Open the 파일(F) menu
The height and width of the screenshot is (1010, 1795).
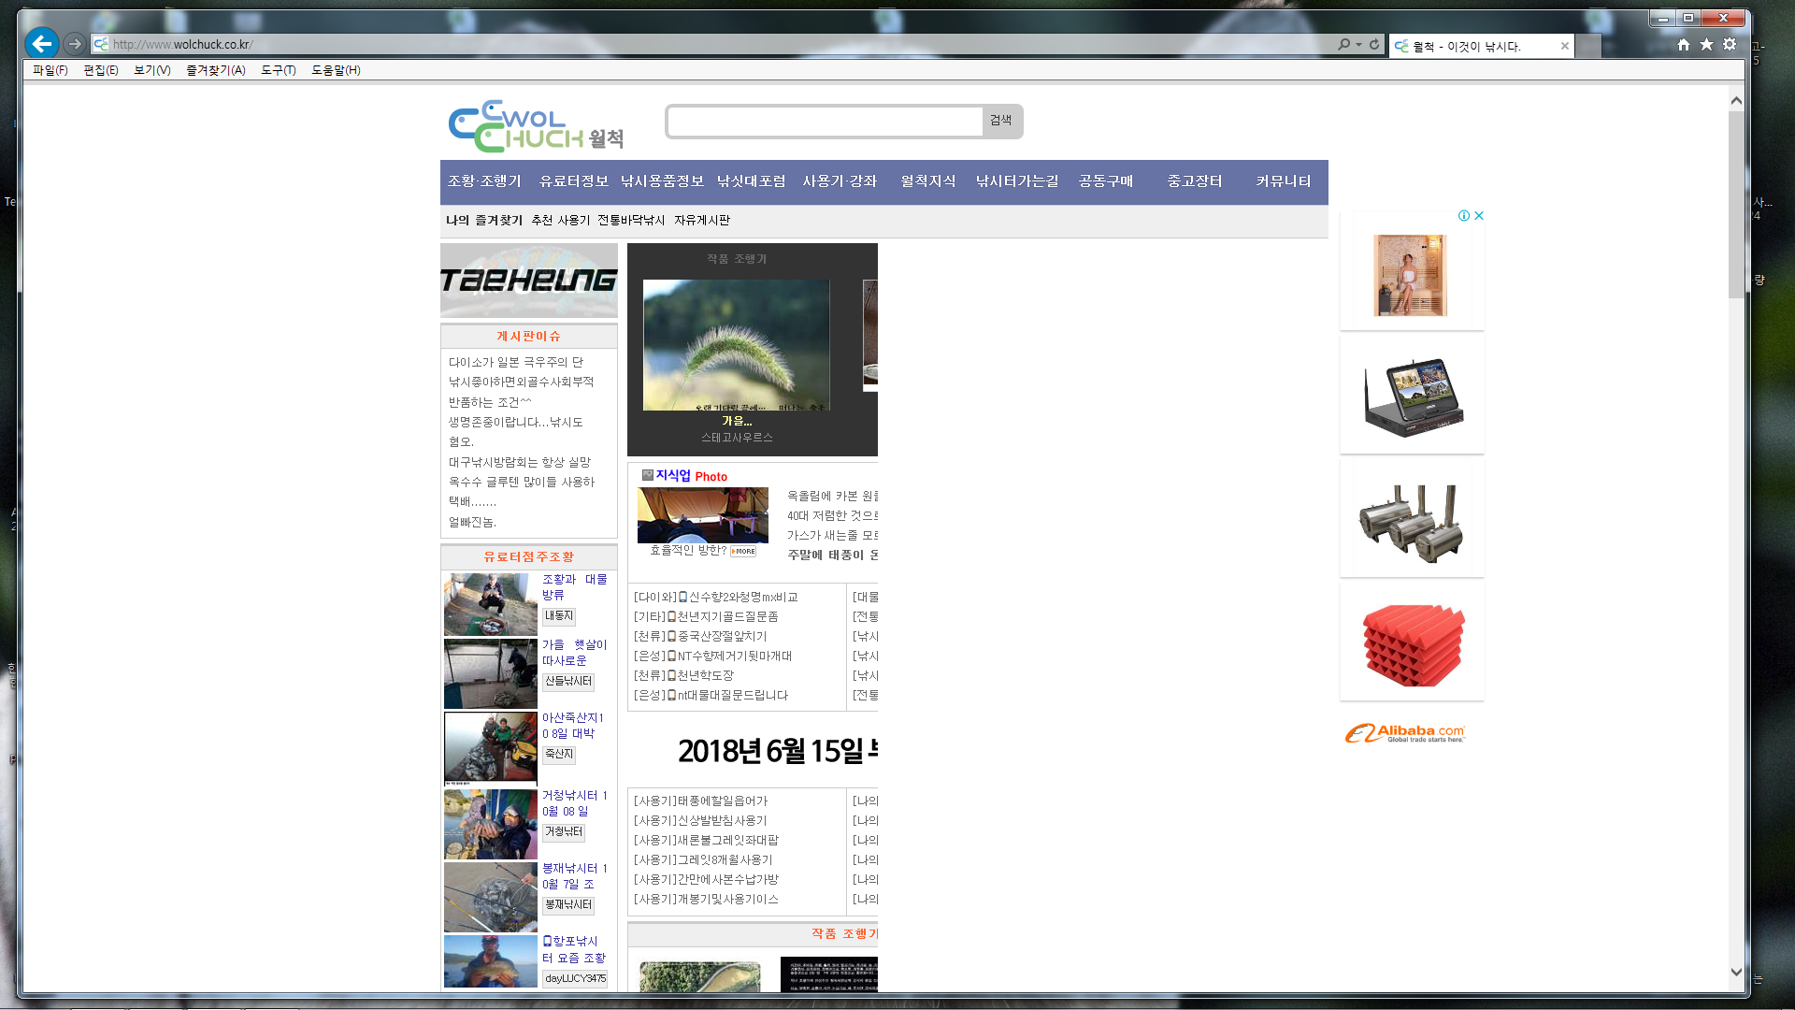click(50, 70)
